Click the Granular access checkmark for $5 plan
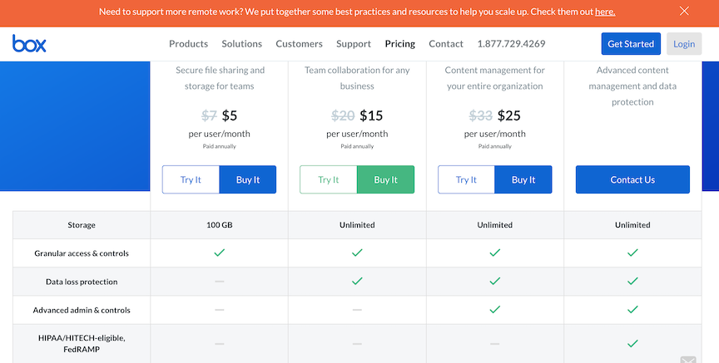 (x=219, y=253)
